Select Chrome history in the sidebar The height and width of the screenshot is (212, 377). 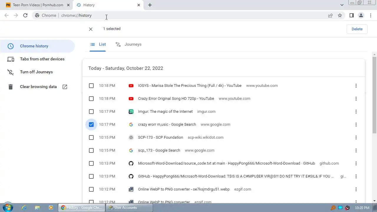37,46
